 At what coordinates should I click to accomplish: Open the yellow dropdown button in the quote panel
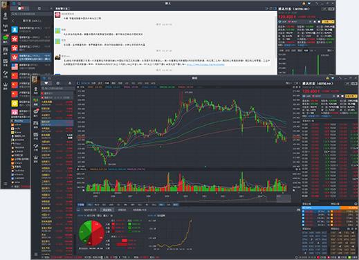pos(351,96)
